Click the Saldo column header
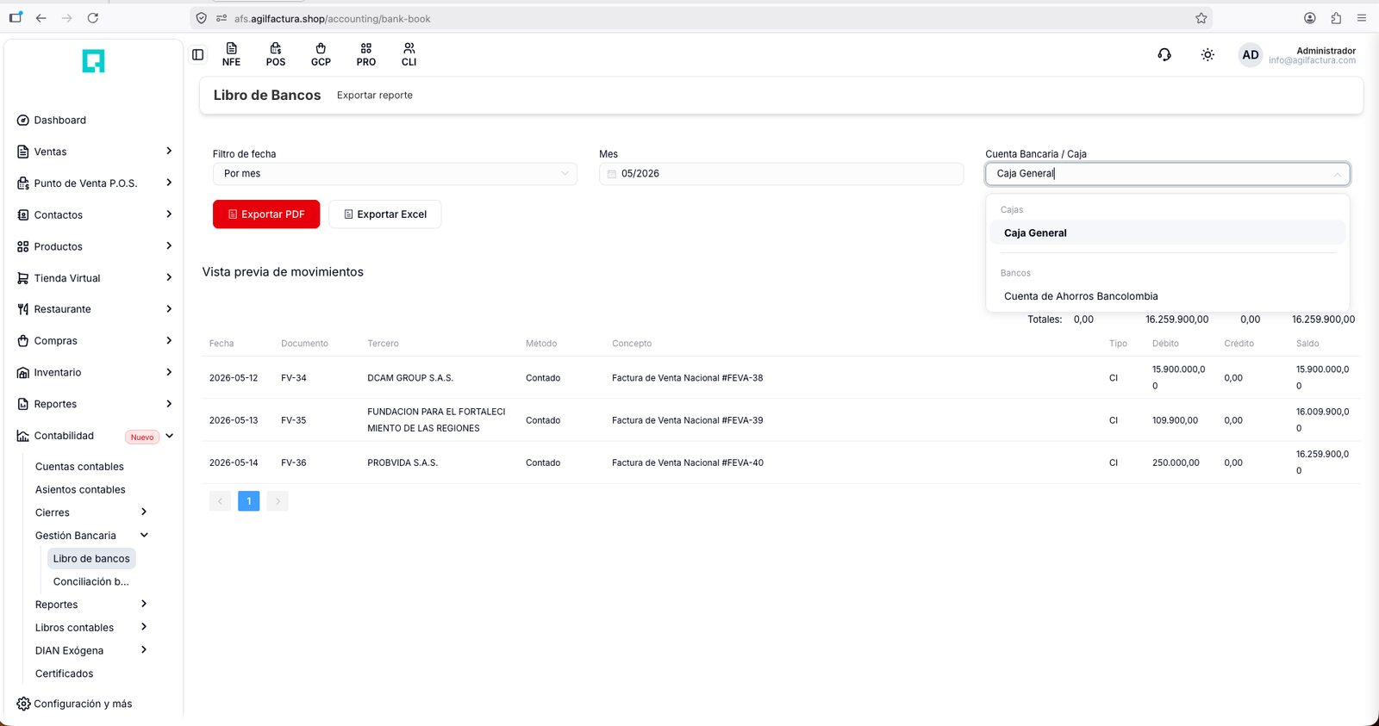Image resolution: width=1379 pixels, height=726 pixels. (1307, 344)
